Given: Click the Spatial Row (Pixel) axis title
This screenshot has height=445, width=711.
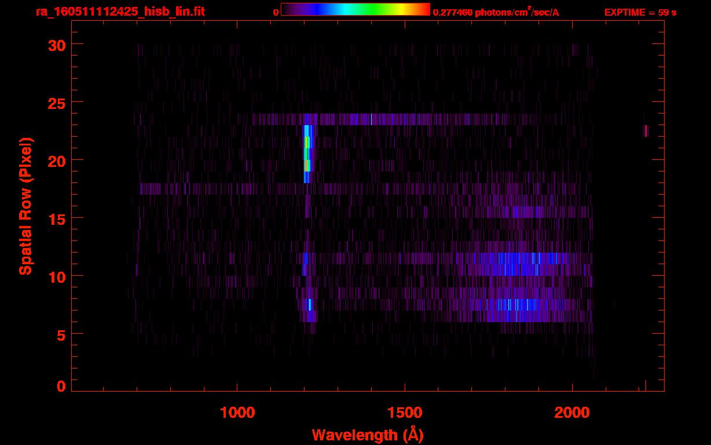Looking at the screenshot, I should click(25, 206).
